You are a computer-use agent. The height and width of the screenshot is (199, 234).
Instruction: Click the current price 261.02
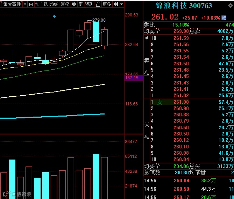(165, 17)
